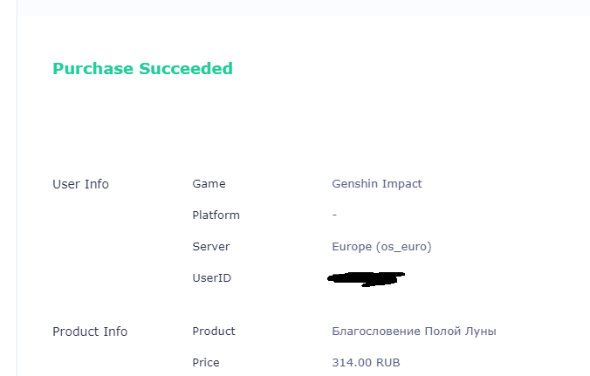Image resolution: width=590 pixels, height=376 pixels.
Task: Click the Price field label
Action: tap(206, 363)
